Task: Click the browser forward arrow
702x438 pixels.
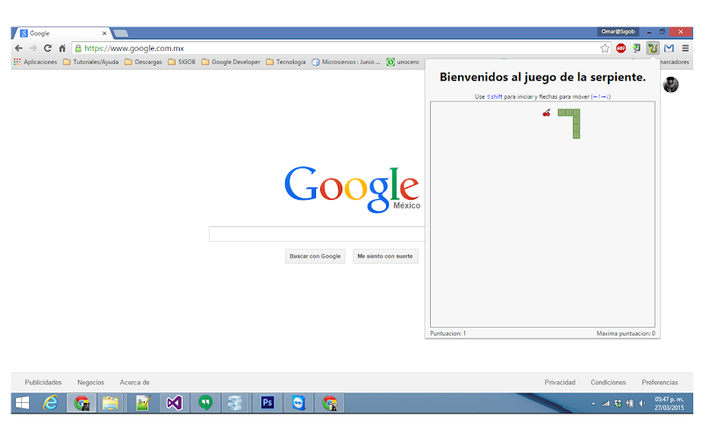Action: [x=33, y=48]
